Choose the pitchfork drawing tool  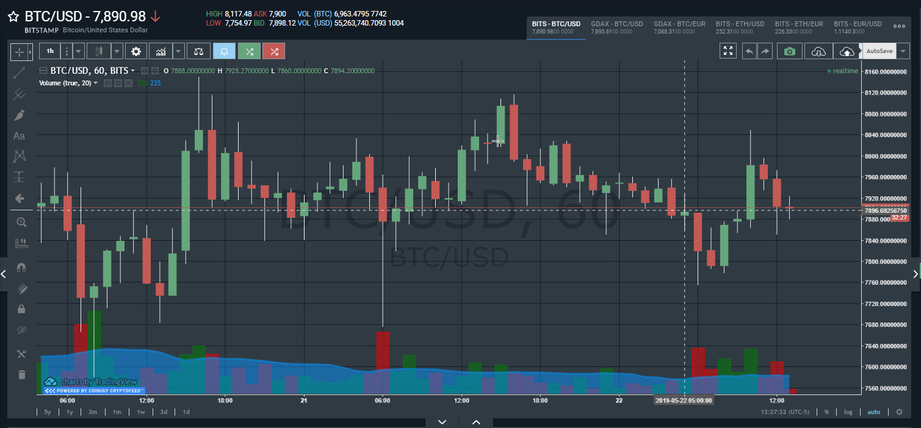20,94
